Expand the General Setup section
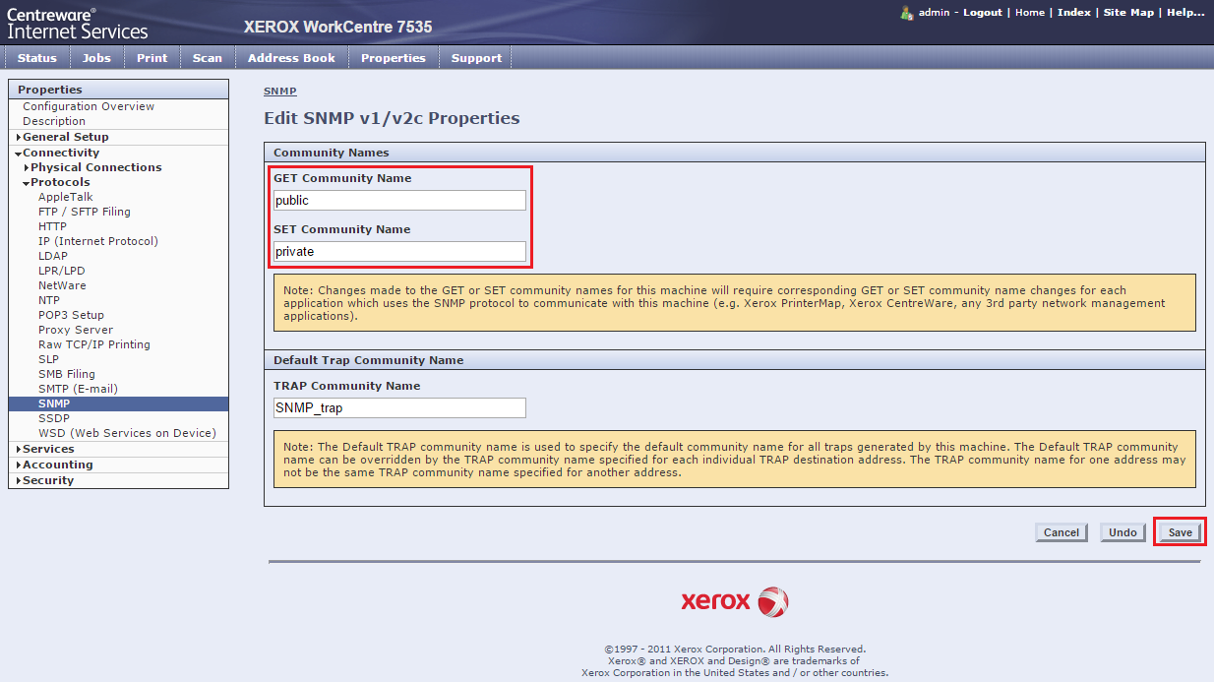The width and height of the screenshot is (1214, 682). click(65, 137)
